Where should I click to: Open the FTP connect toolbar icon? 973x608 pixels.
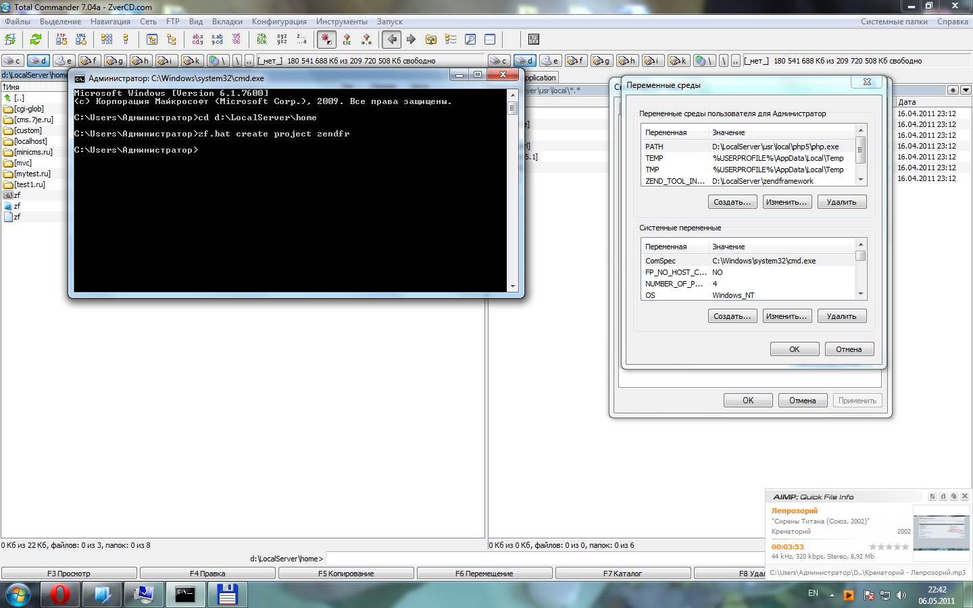point(61,39)
